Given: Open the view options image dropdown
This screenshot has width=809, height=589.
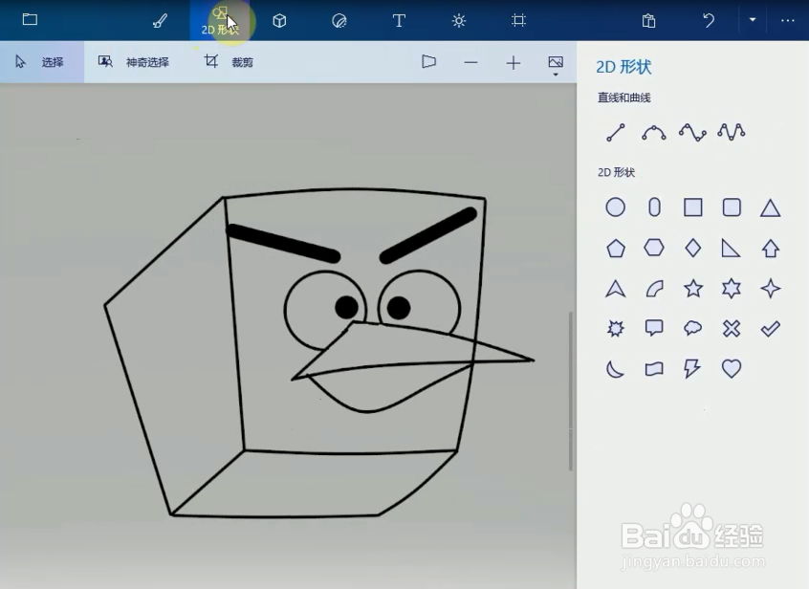Looking at the screenshot, I should [x=556, y=66].
